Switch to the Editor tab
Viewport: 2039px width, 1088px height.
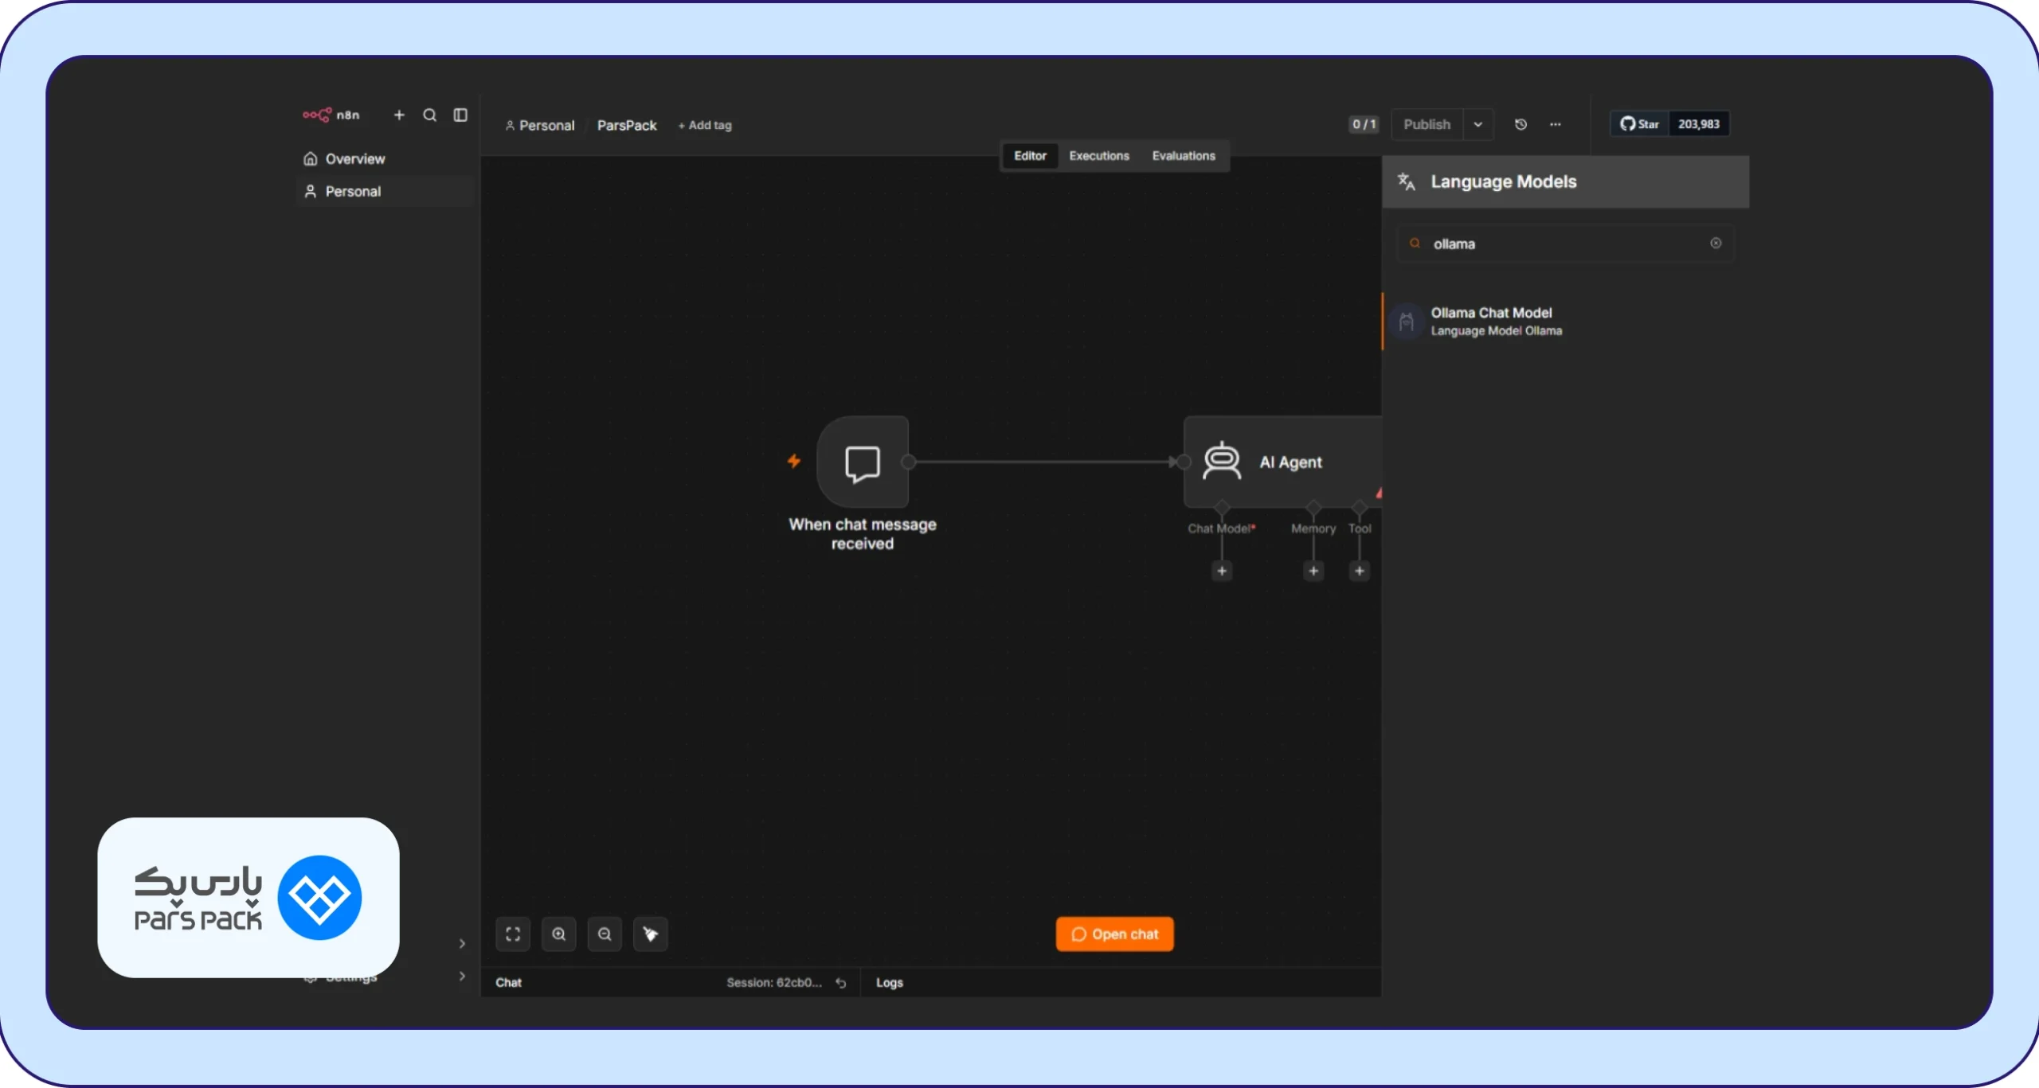[1030, 156]
